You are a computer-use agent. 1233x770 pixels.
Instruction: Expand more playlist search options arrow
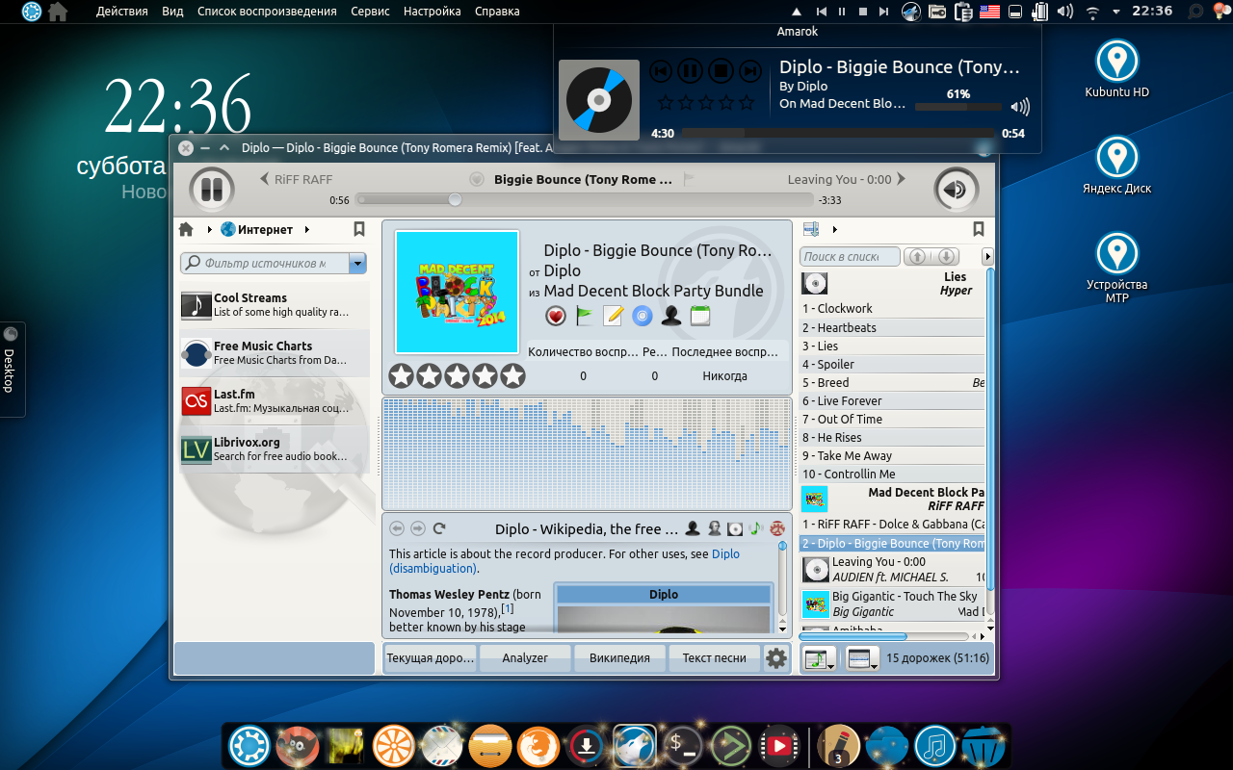987,256
